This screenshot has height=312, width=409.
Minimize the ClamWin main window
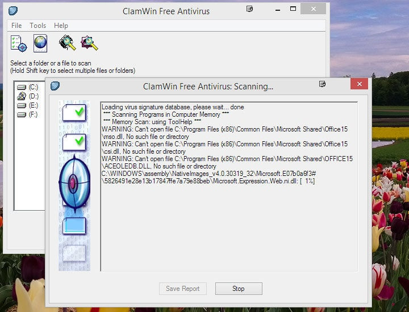click(x=278, y=10)
